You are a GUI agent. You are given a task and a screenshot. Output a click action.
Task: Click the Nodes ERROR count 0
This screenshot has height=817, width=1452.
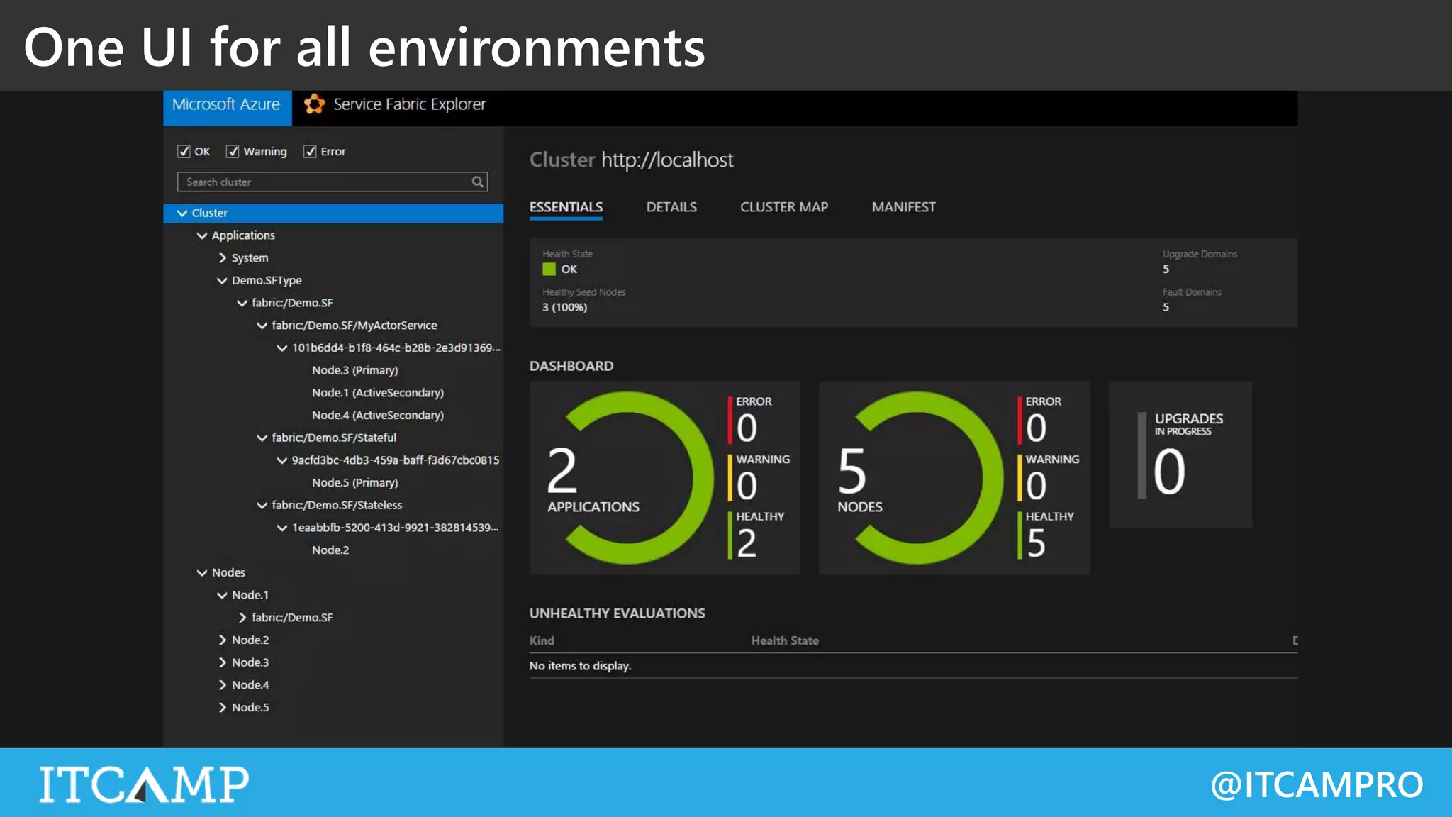click(x=1036, y=428)
